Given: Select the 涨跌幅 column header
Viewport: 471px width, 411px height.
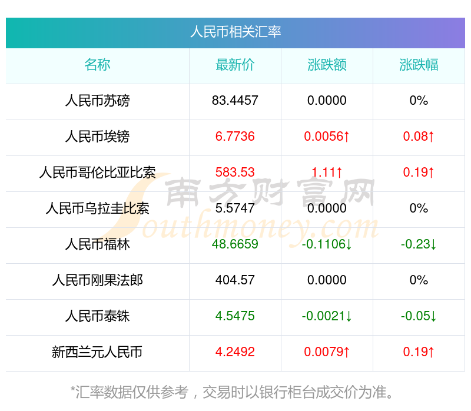Looking at the screenshot, I should [x=419, y=65].
